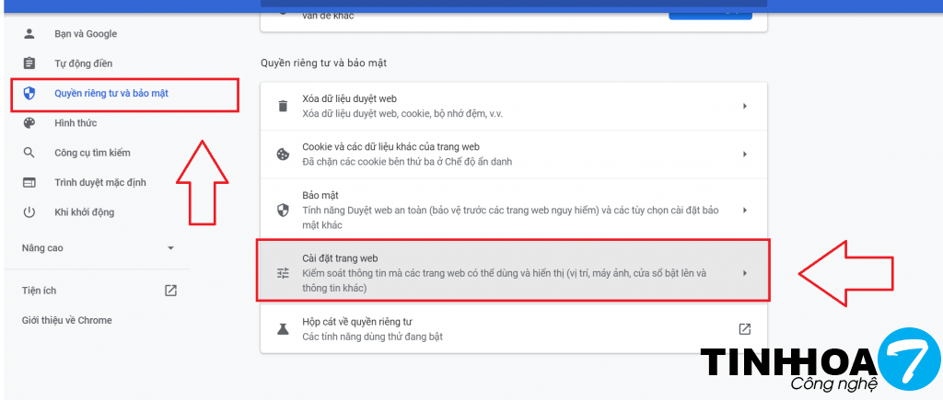Screen dimensions: 943x400
Task: Open Giới thiệu về Chrome in sidebar
Action: tap(66, 320)
